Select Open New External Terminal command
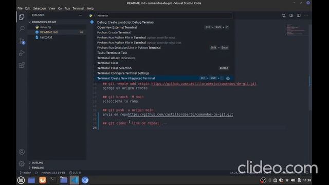 point(164,27)
